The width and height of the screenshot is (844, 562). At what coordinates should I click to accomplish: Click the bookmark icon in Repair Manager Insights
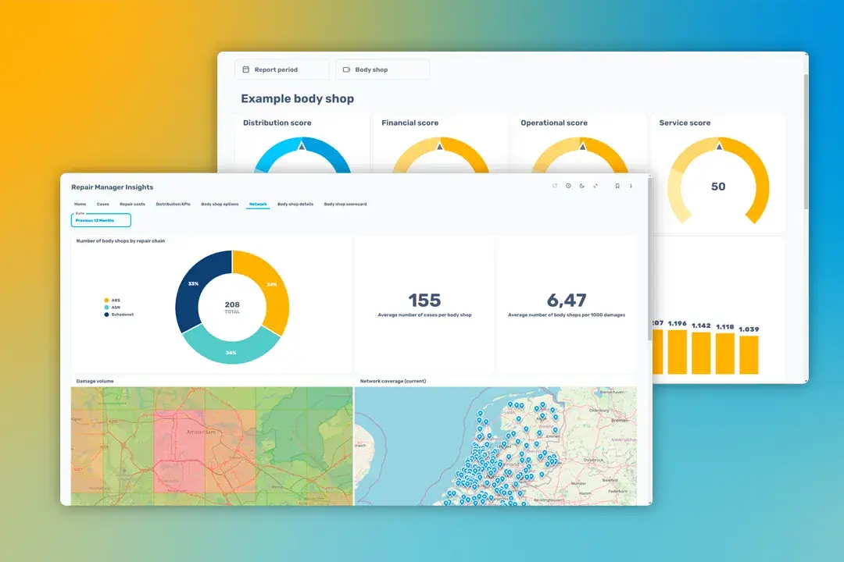(617, 186)
